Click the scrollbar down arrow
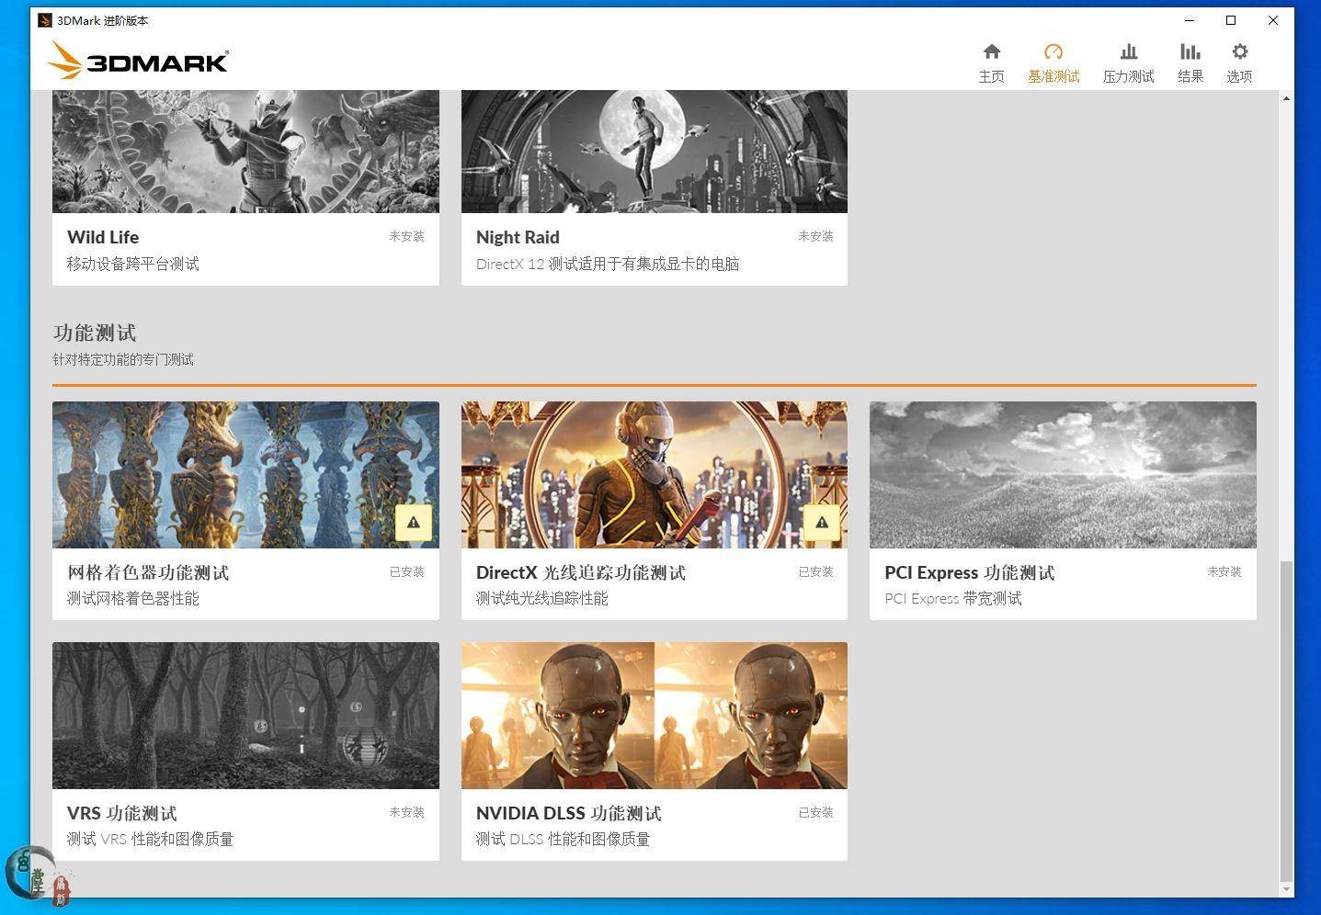1321x915 pixels. (1286, 889)
